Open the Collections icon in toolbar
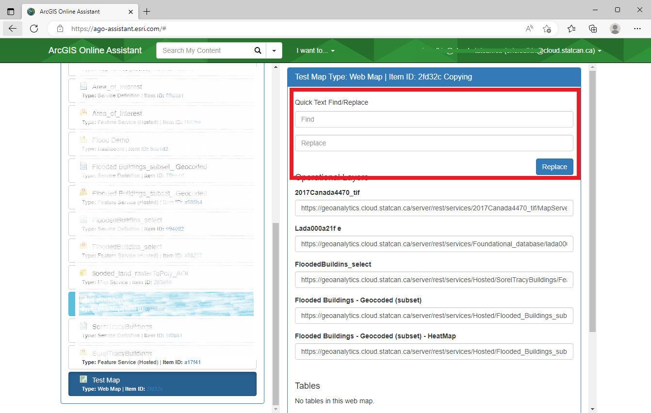The image size is (651, 413). 593,29
